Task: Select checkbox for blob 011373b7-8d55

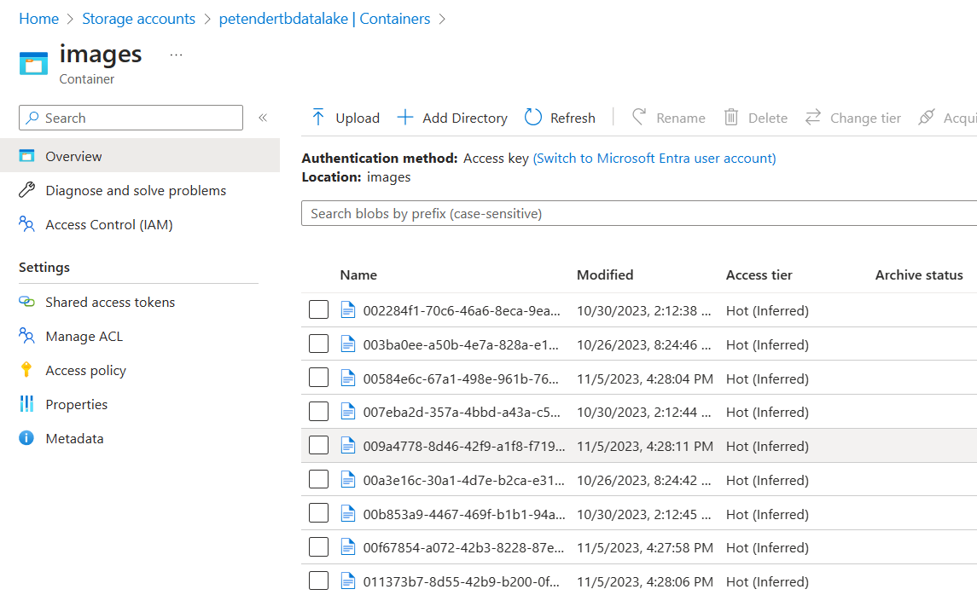Action: pyautogui.click(x=318, y=581)
